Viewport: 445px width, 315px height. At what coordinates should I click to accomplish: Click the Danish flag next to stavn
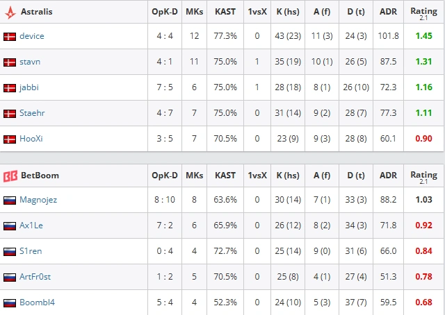coord(10,62)
